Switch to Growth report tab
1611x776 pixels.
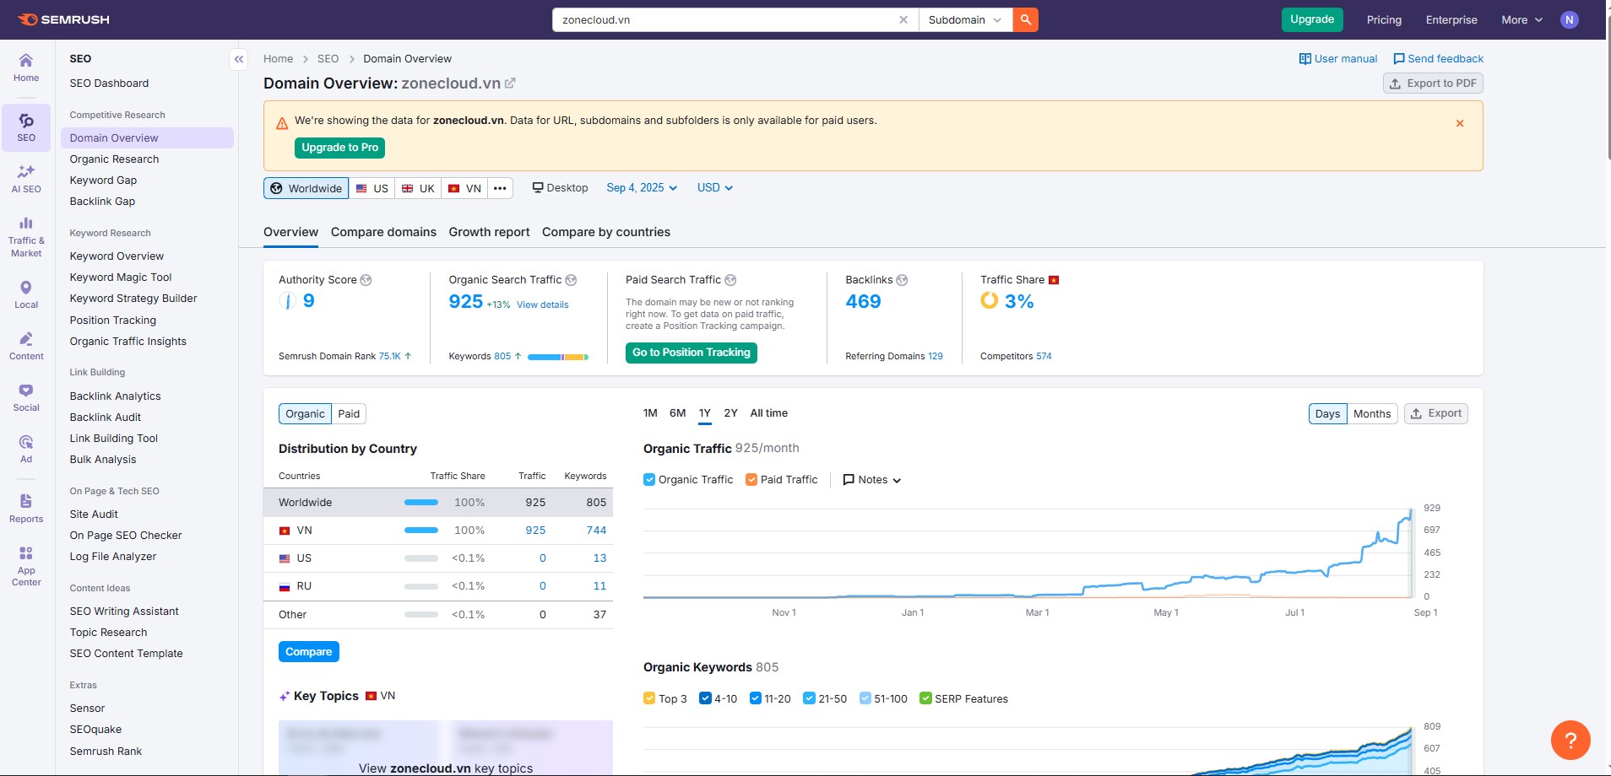[489, 232]
